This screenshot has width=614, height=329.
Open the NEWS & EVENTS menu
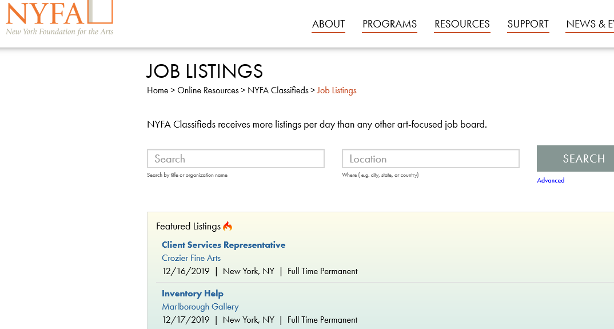(590, 24)
